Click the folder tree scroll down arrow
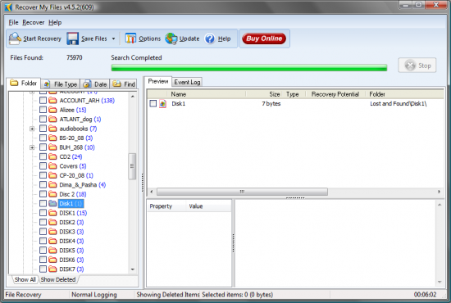Image resolution: width=451 pixels, height=303 pixels. [132, 269]
